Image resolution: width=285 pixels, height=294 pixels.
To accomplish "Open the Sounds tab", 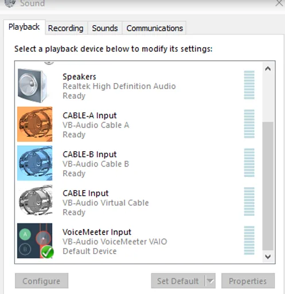I will 105,28.
